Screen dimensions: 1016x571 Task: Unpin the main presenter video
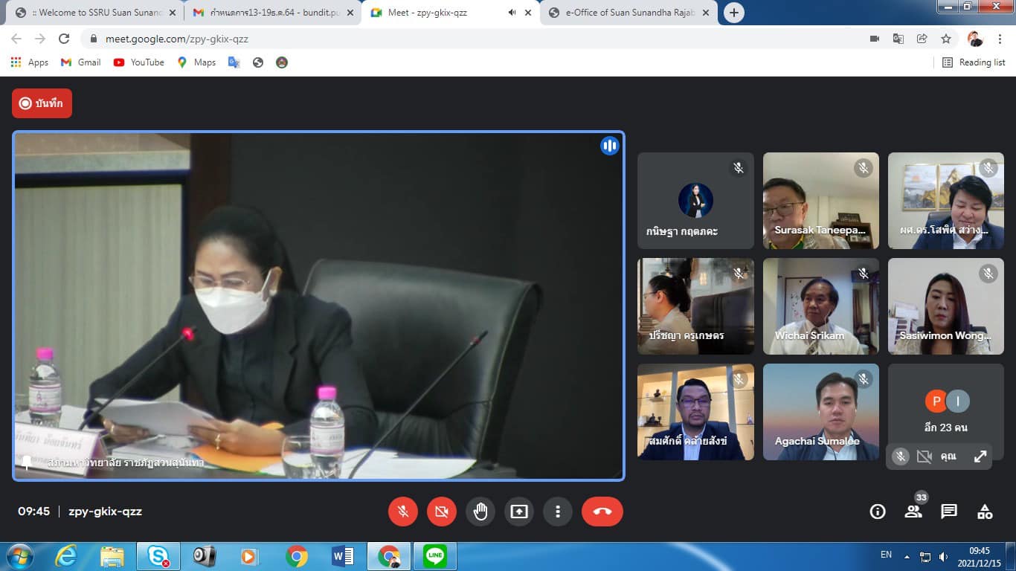(27, 462)
